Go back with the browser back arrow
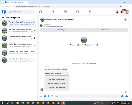 (x=2, y=7)
